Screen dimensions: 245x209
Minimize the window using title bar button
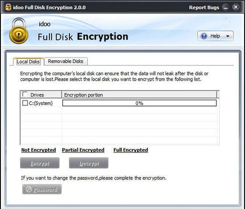225,7
